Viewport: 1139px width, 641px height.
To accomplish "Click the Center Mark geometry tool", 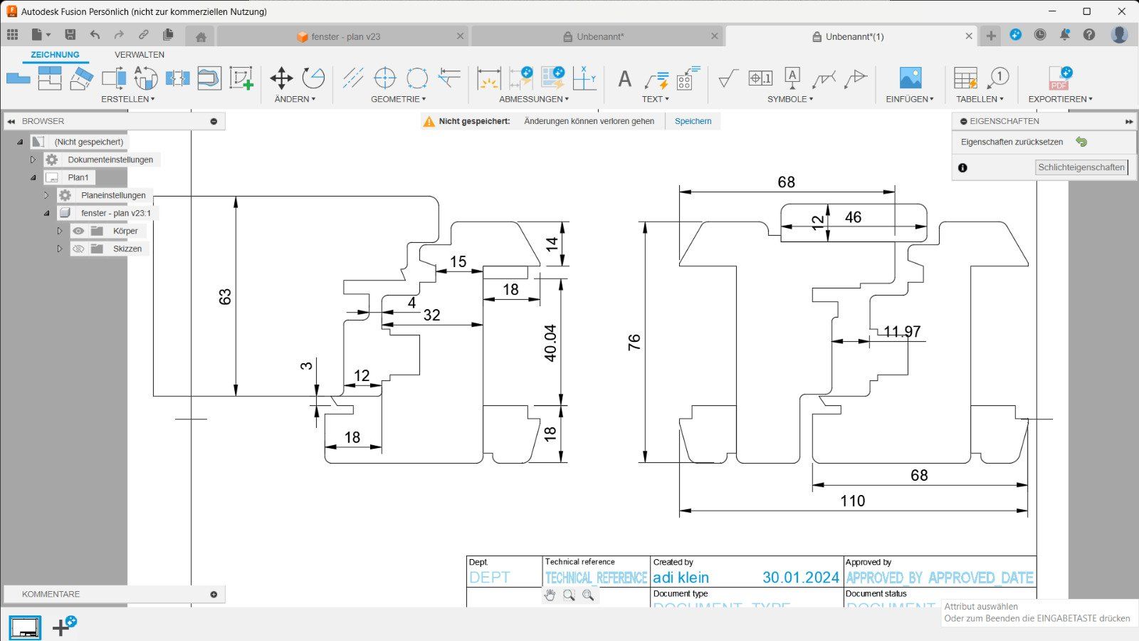I will pyautogui.click(x=384, y=78).
